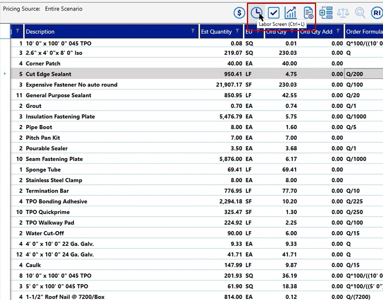Click the magnifier refresh search icon

(360, 13)
